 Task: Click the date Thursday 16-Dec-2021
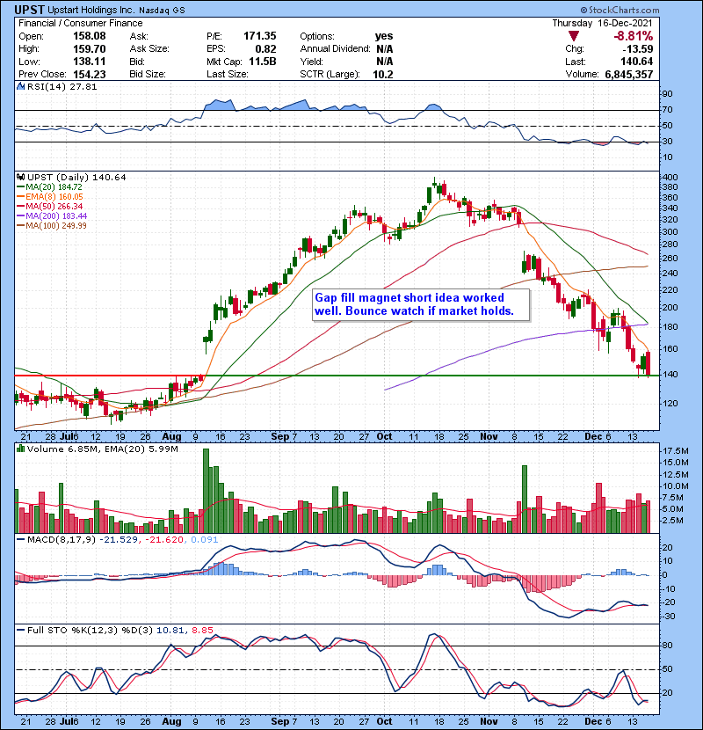pos(602,23)
